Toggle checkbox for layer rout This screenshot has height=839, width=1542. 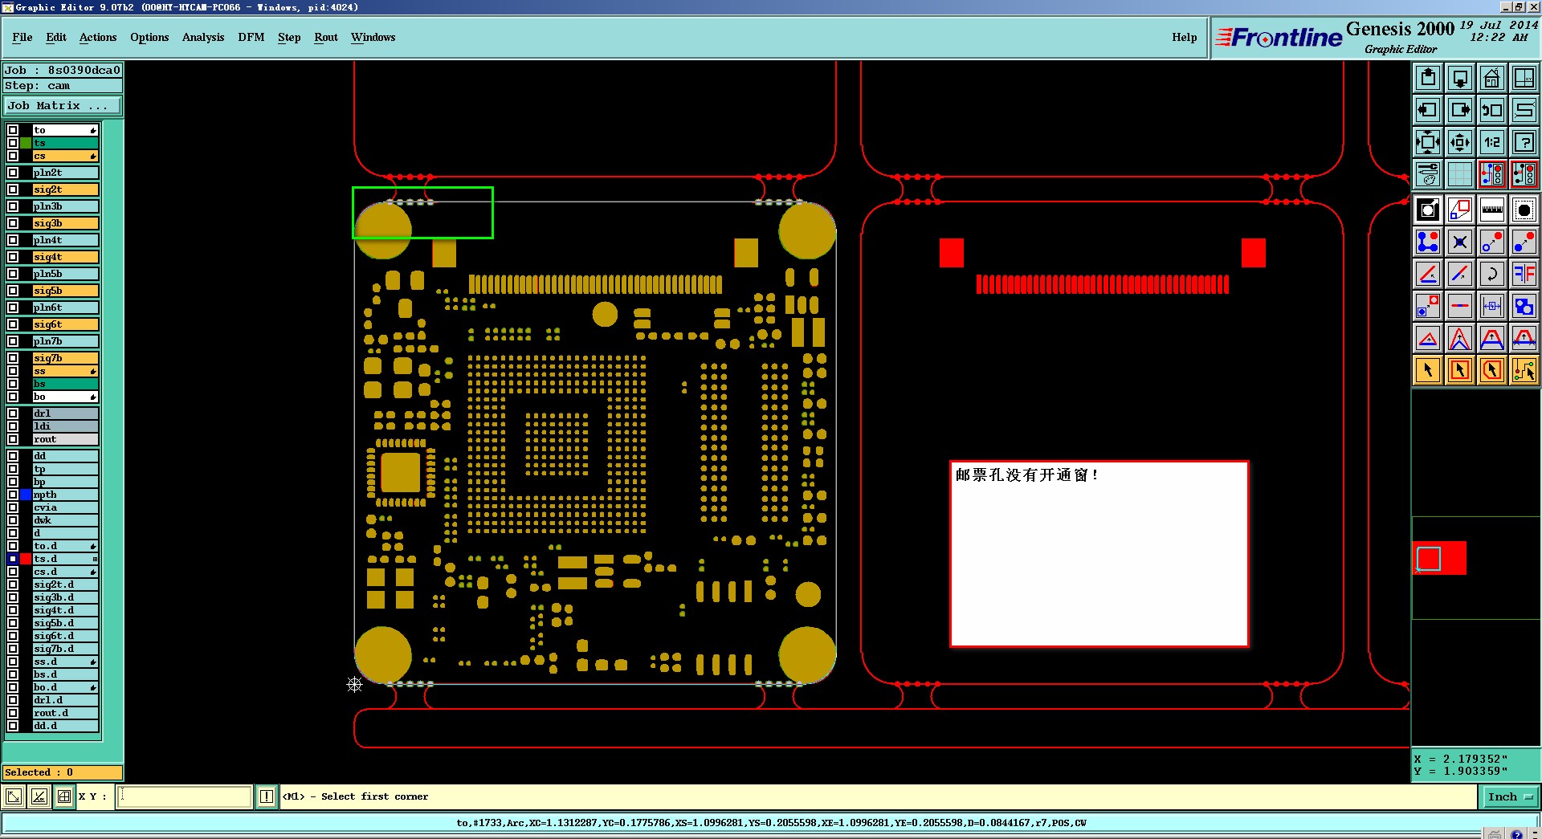click(13, 439)
